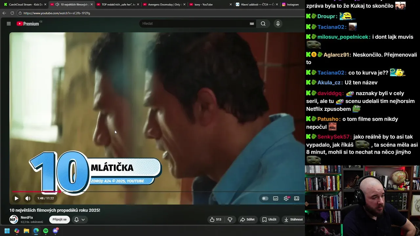420x236 pixels.
Task: Click the video player frame
Action: click(157, 118)
